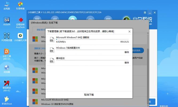Viewport: 178px width, 107px height.
Task: Click 取消下载 button
Action: tap(89, 95)
